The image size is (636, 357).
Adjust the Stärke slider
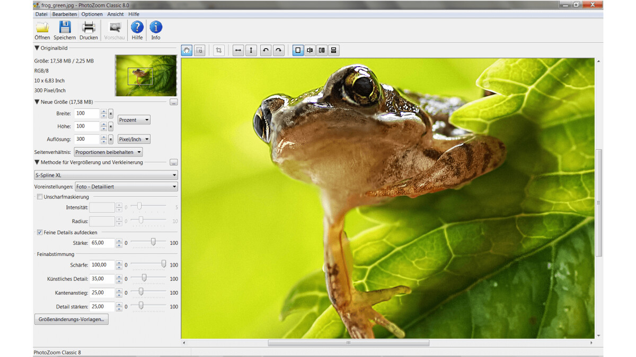tap(153, 242)
